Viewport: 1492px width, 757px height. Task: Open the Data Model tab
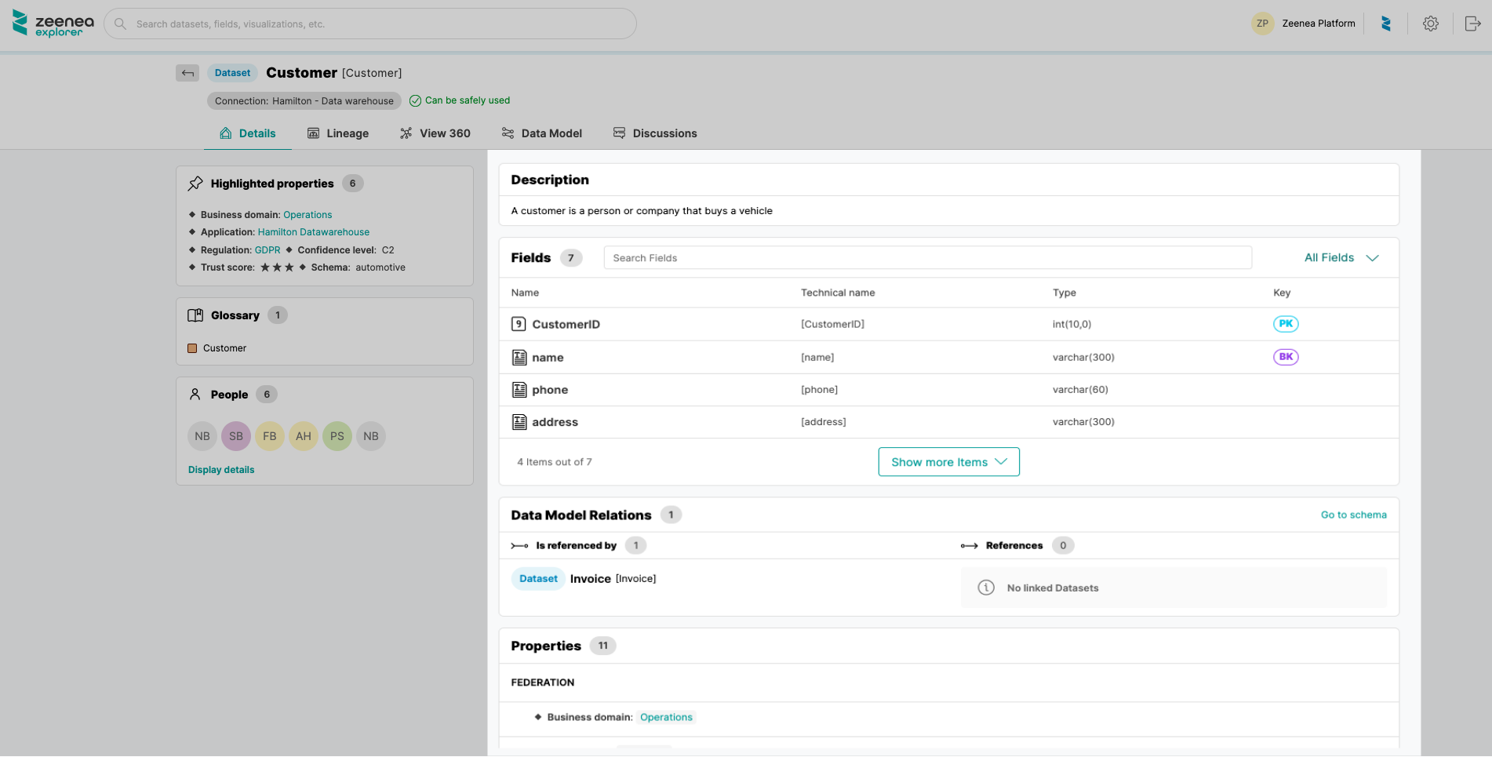pyautogui.click(x=542, y=133)
